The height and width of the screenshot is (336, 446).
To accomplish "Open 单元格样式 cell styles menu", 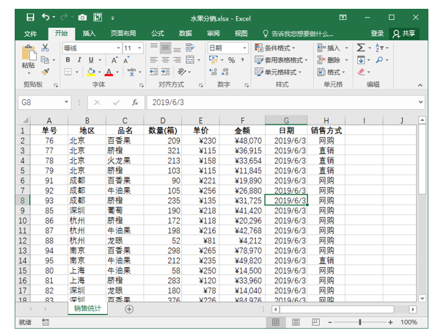I will click(278, 72).
